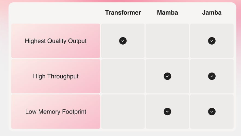Click the High Throughput row label
Image resolution: width=241 pixels, height=136 pixels.
[x=56, y=76]
